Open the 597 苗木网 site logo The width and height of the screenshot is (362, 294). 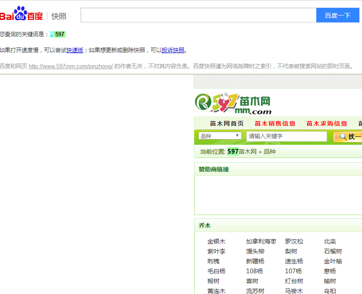(x=233, y=103)
